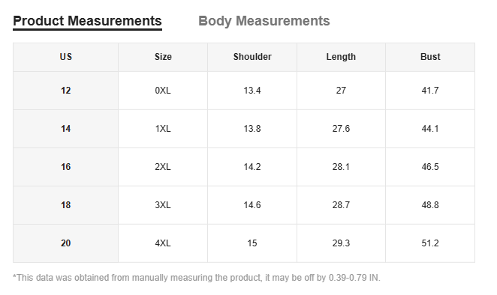Select the US size 14 row label

click(65, 129)
